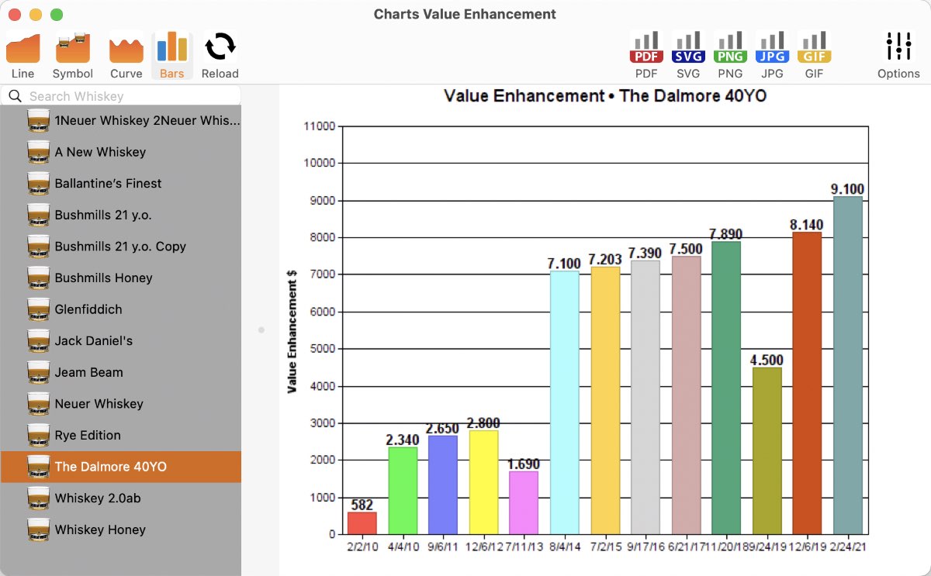Click glass icon beside Bushmills Honey

click(x=38, y=278)
